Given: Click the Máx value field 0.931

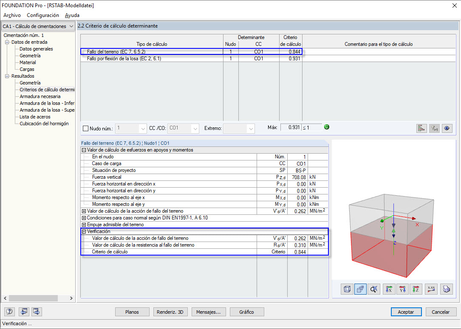Looking at the screenshot, I should (x=291, y=127).
